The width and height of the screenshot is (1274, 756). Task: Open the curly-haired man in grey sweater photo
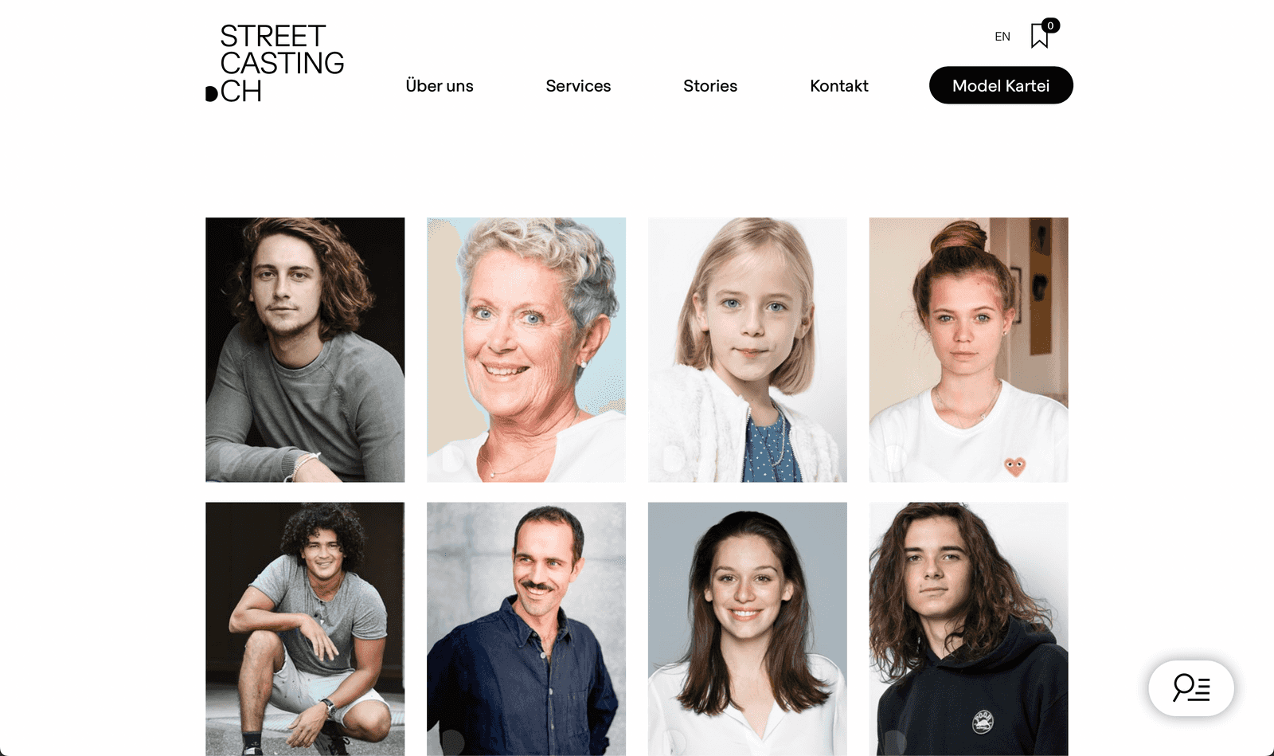point(305,350)
